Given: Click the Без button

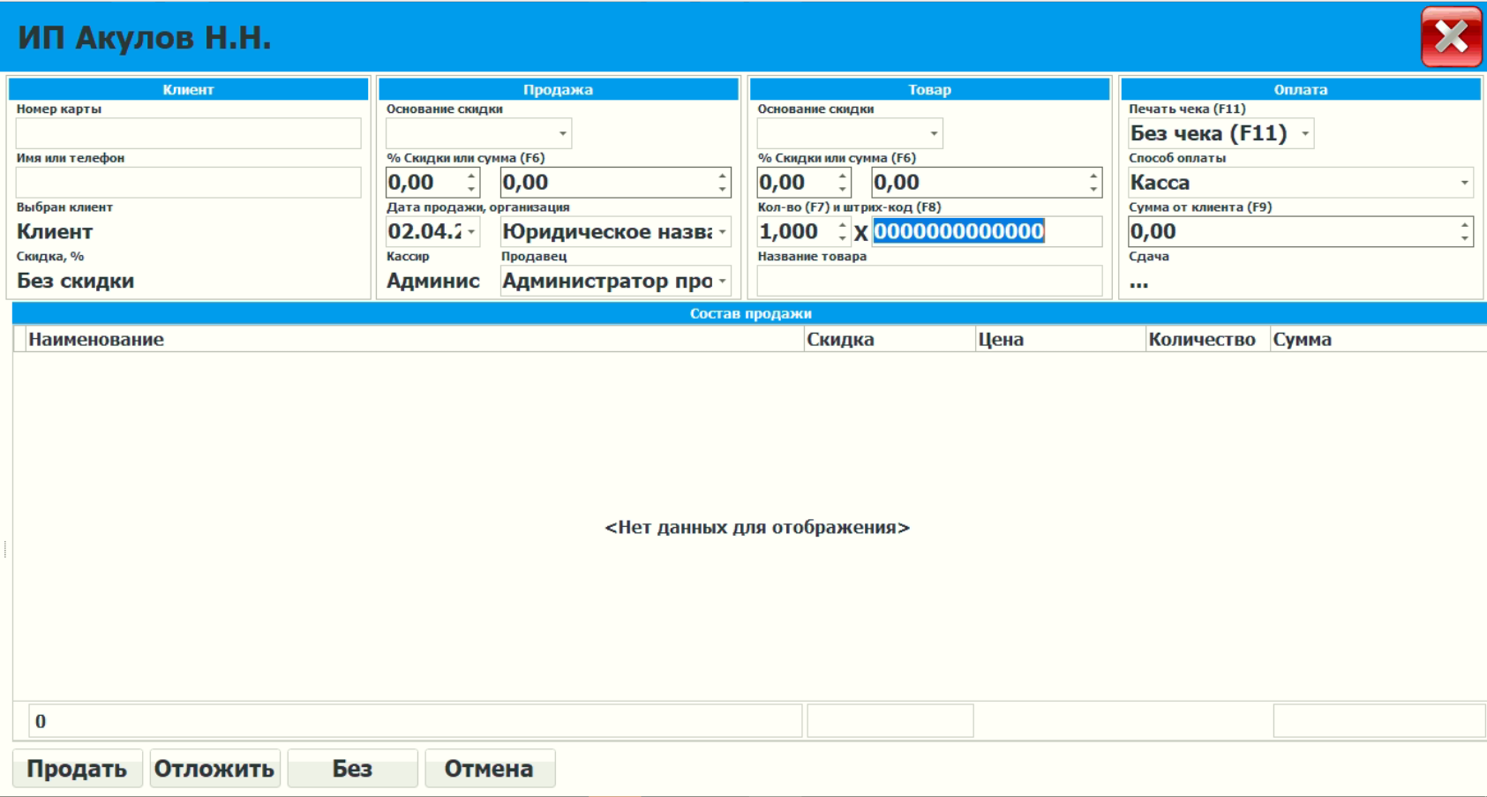Looking at the screenshot, I should (x=352, y=769).
